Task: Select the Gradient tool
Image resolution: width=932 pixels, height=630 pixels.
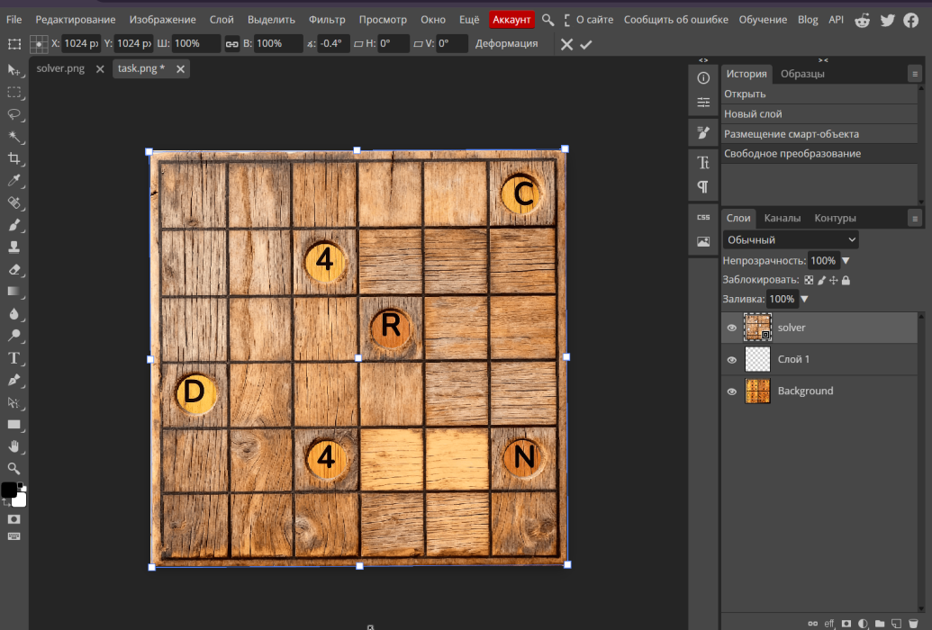Action: coord(14,292)
